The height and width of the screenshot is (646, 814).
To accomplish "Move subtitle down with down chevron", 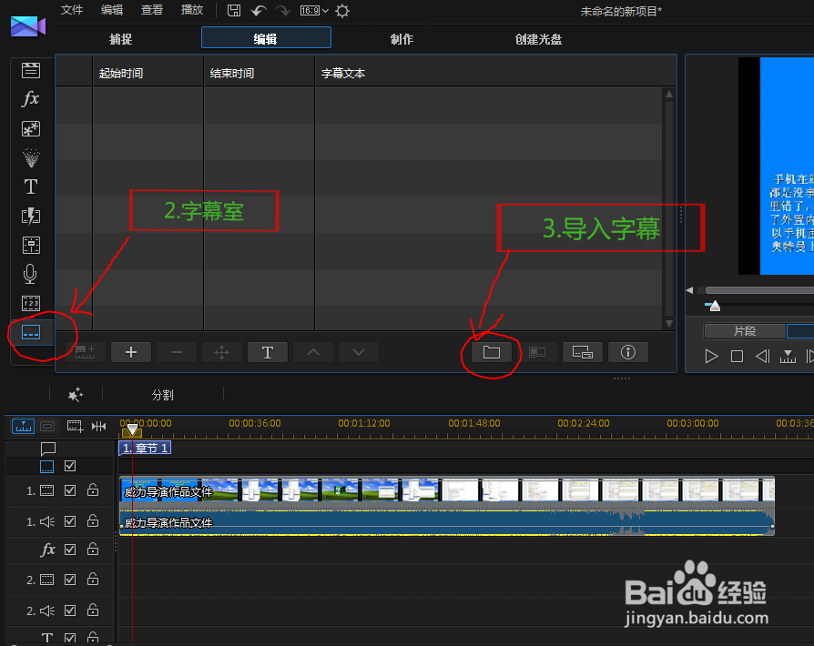I will point(359,352).
